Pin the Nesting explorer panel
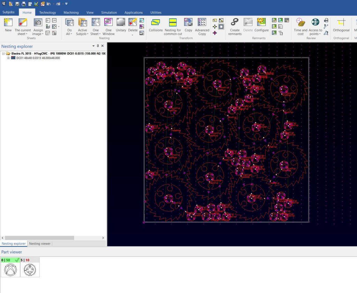Screen dimensions: 357x293 pyautogui.click(x=98, y=46)
